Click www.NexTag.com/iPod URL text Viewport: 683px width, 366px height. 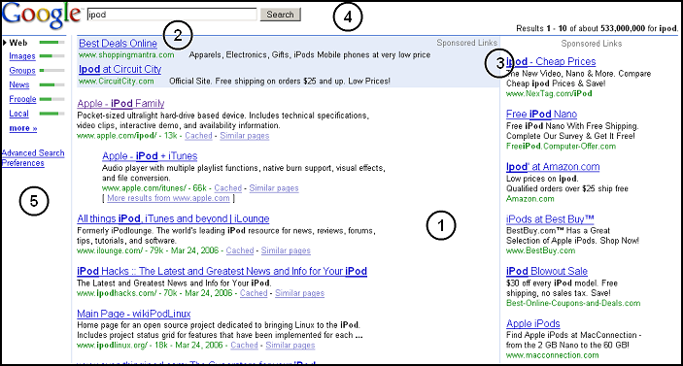click(x=549, y=93)
